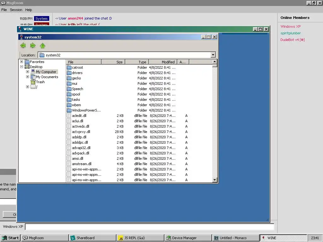Expand the My Documents tree node
The height and width of the screenshot is (242, 323).
click(x=28, y=77)
